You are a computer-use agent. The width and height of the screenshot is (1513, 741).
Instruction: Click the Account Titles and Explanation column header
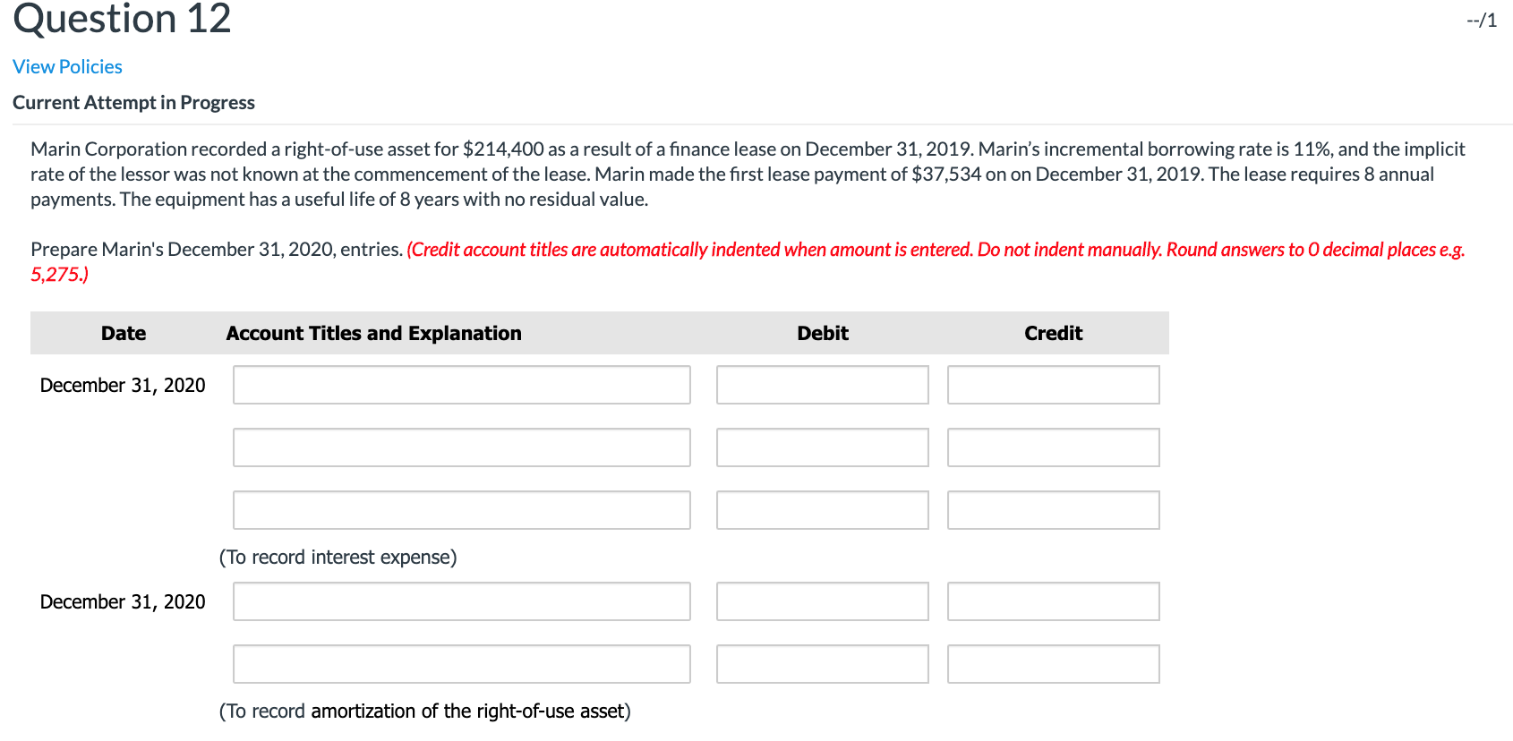click(x=373, y=332)
